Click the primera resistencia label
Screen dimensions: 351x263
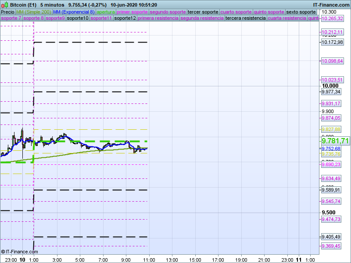158,18
